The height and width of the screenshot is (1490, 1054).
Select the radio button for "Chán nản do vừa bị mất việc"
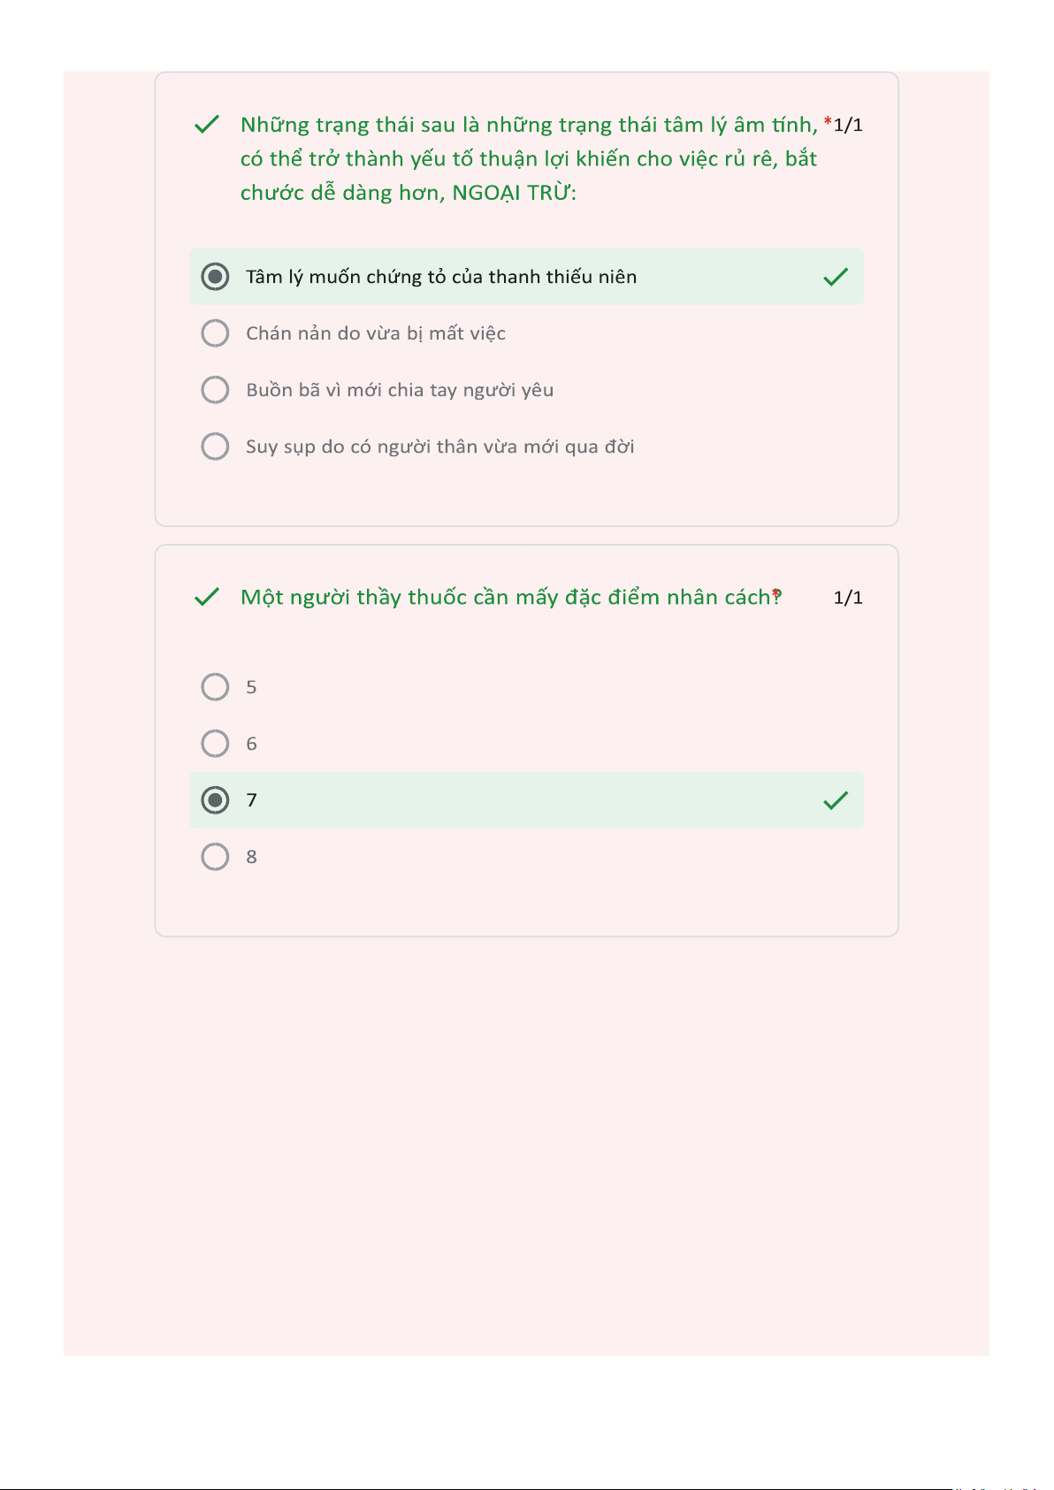click(215, 333)
